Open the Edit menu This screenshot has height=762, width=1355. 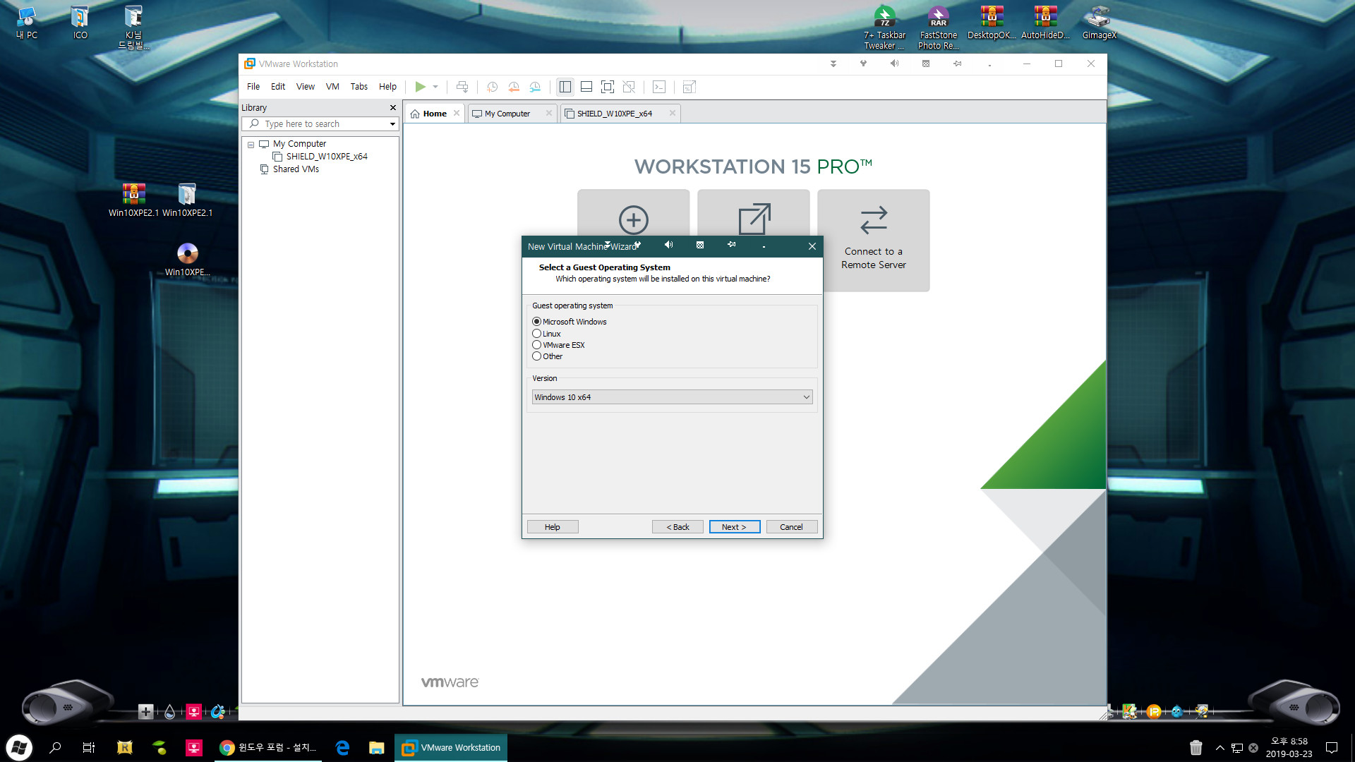(278, 87)
